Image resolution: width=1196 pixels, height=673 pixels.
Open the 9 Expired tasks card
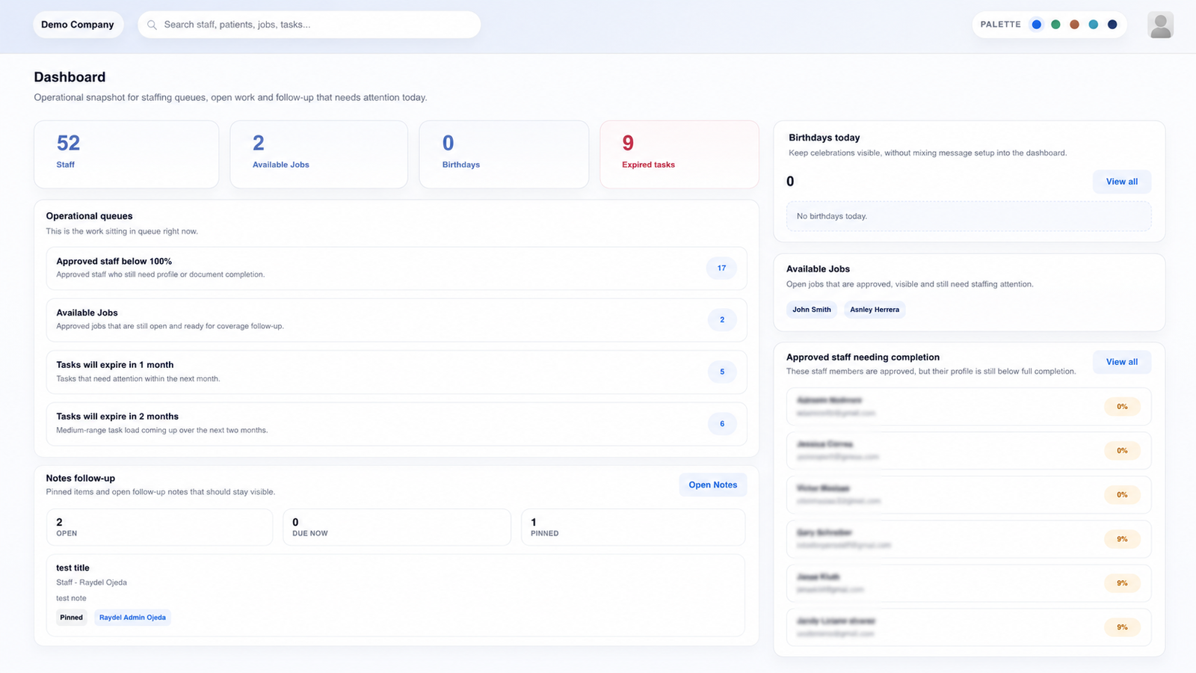pos(679,154)
